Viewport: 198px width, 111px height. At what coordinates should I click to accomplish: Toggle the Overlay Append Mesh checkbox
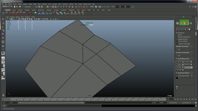(x=177, y=76)
